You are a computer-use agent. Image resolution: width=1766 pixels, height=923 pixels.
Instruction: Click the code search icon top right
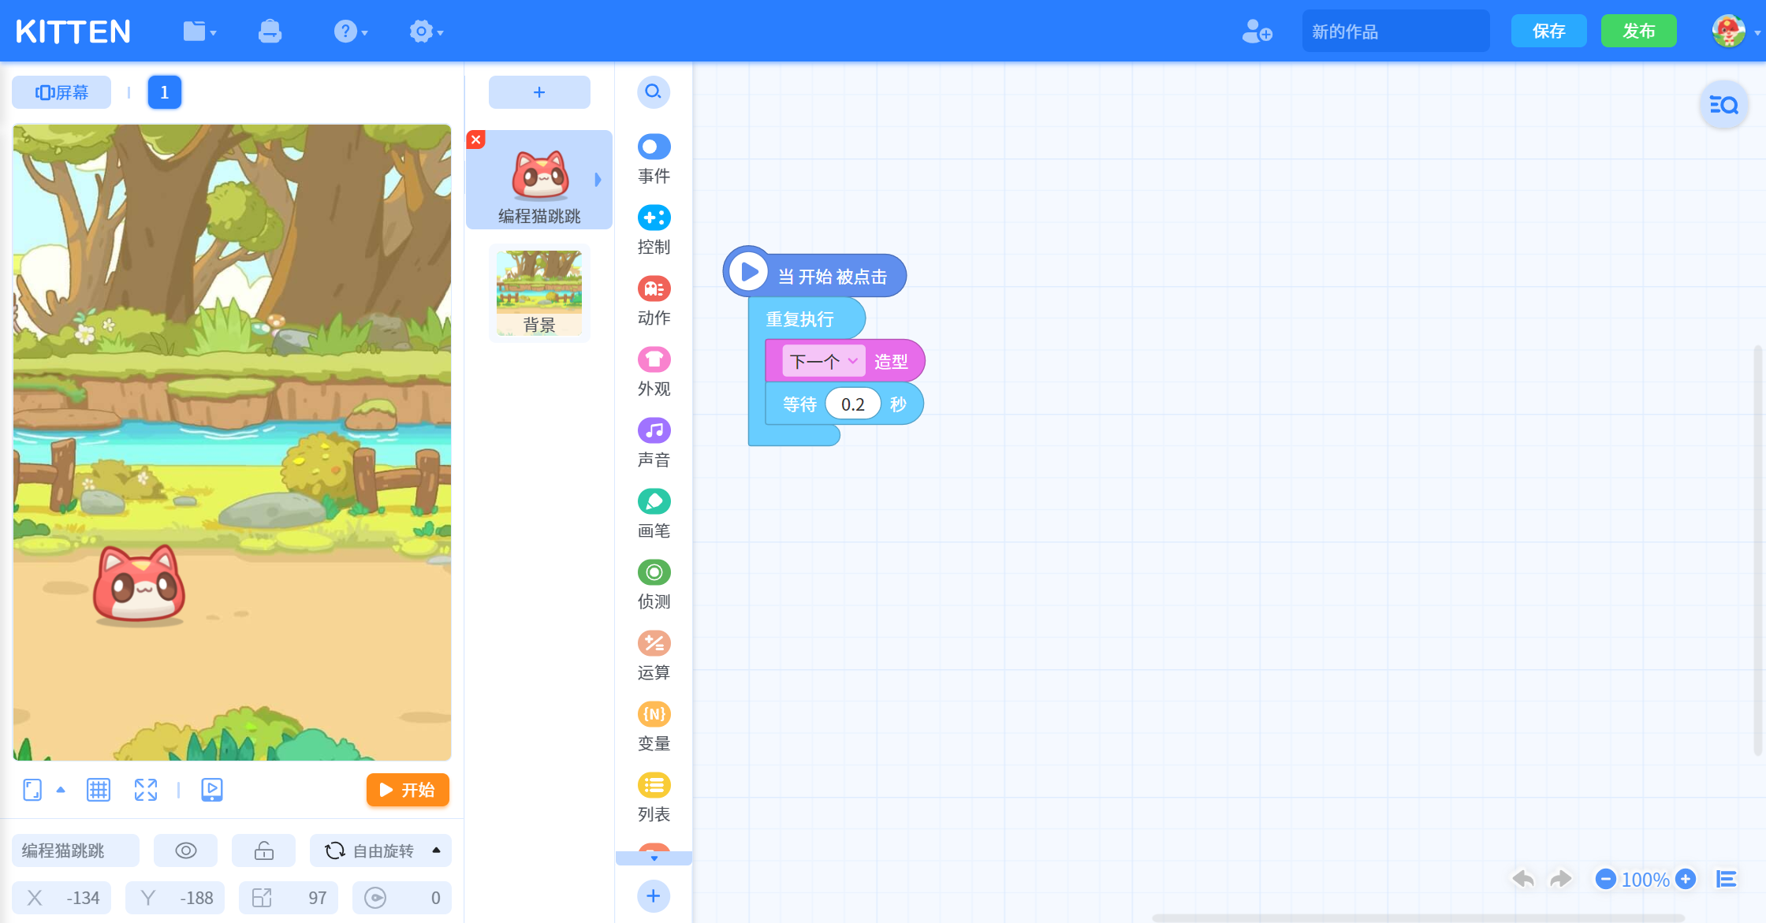click(1723, 105)
